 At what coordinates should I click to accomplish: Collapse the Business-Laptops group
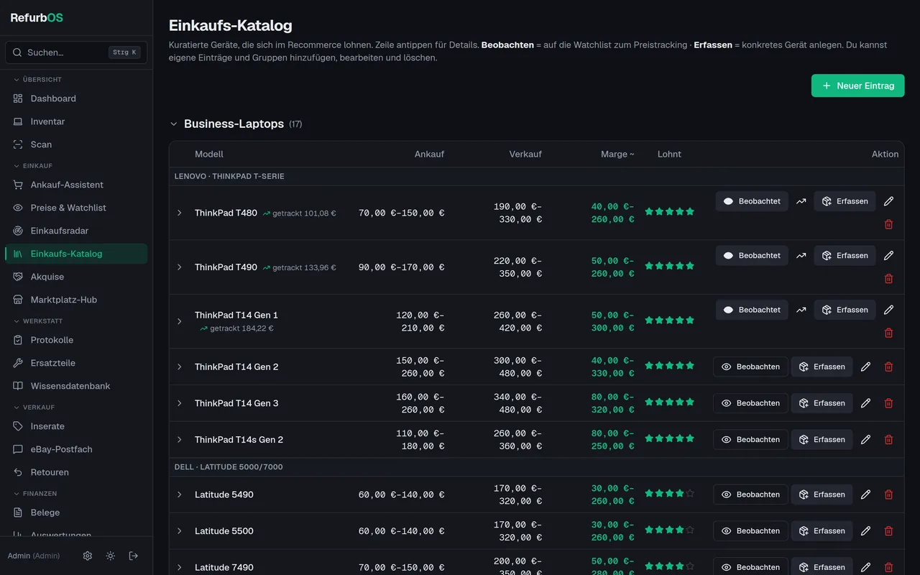tap(173, 124)
